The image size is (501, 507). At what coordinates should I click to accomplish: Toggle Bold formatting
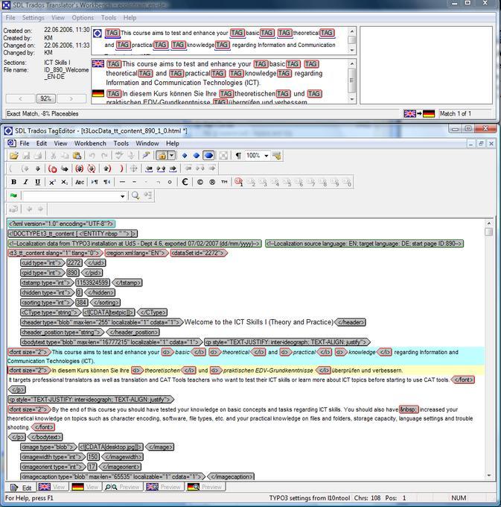tap(13, 182)
